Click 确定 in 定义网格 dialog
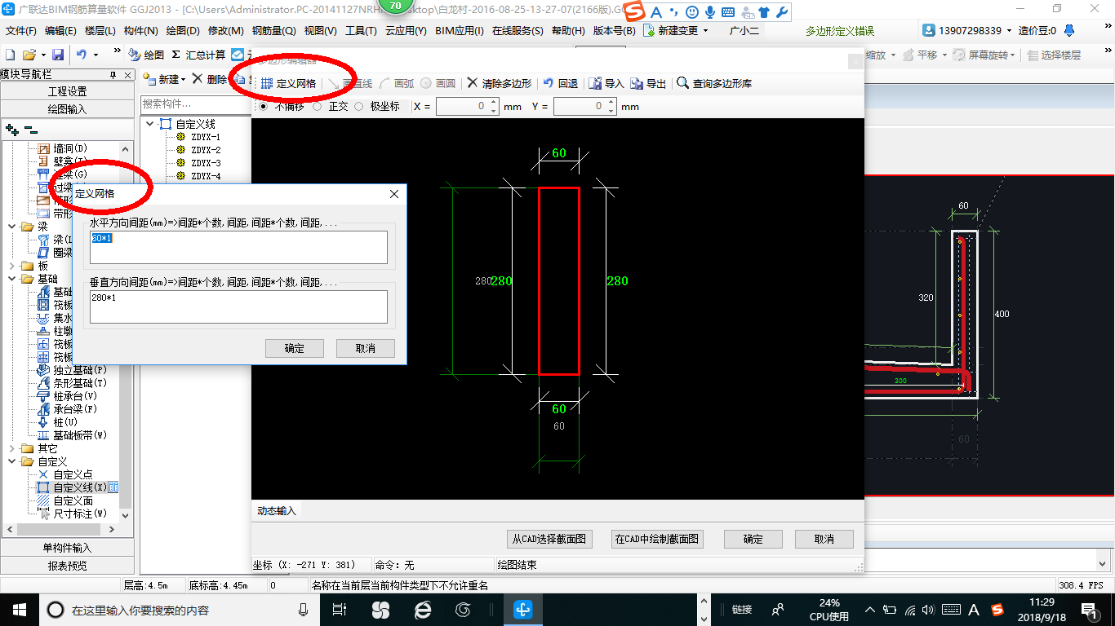 (295, 348)
